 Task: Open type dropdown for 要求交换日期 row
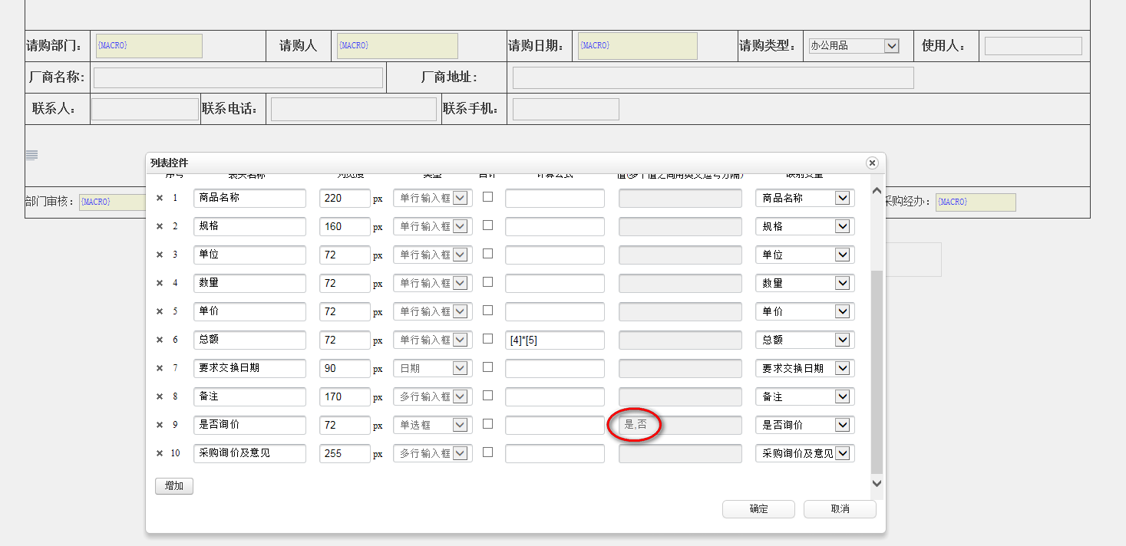(460, 368)
